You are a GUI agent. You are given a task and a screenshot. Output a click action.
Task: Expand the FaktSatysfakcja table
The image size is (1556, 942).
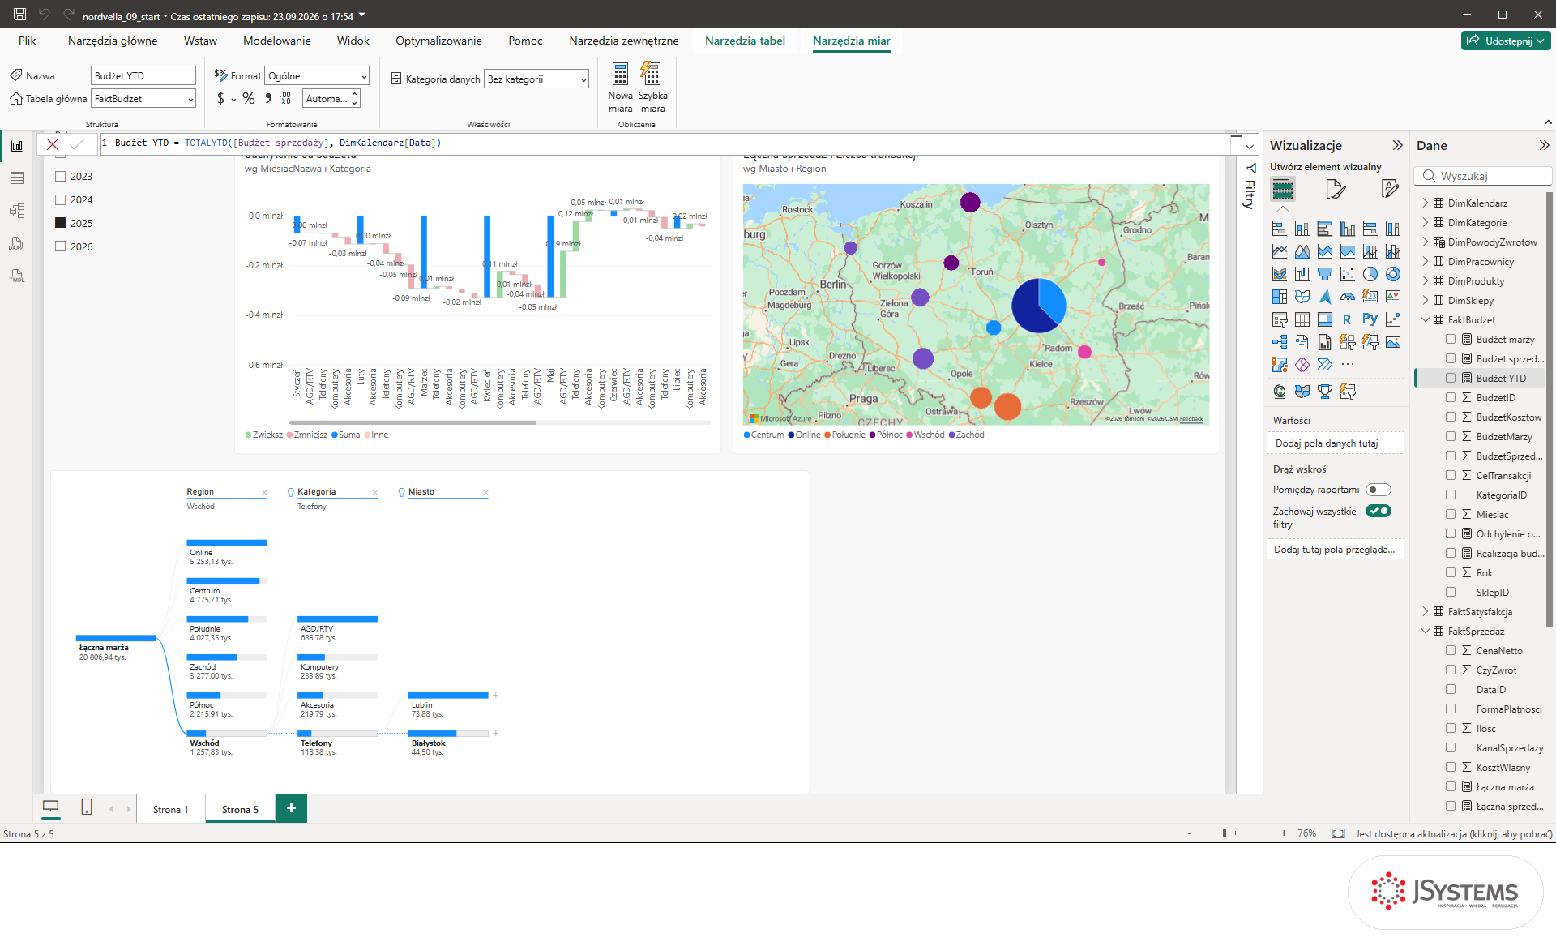pos(1426,611)
